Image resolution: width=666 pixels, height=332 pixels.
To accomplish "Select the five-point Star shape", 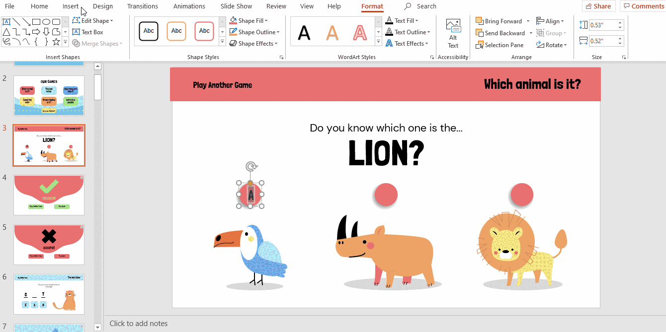I will tap(56, 42).
